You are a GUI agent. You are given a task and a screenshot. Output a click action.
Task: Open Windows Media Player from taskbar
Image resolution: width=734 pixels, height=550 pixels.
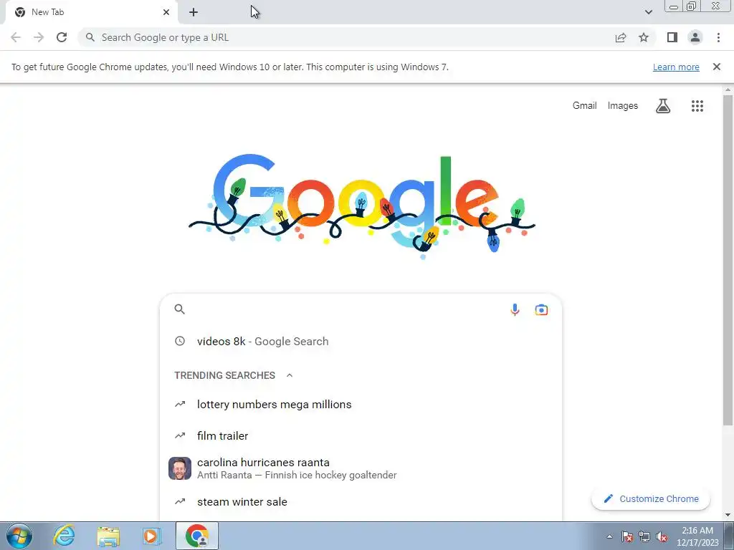pyautogui.click(x=151, y=536)
